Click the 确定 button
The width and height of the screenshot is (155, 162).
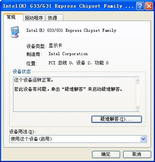[106, 154]
